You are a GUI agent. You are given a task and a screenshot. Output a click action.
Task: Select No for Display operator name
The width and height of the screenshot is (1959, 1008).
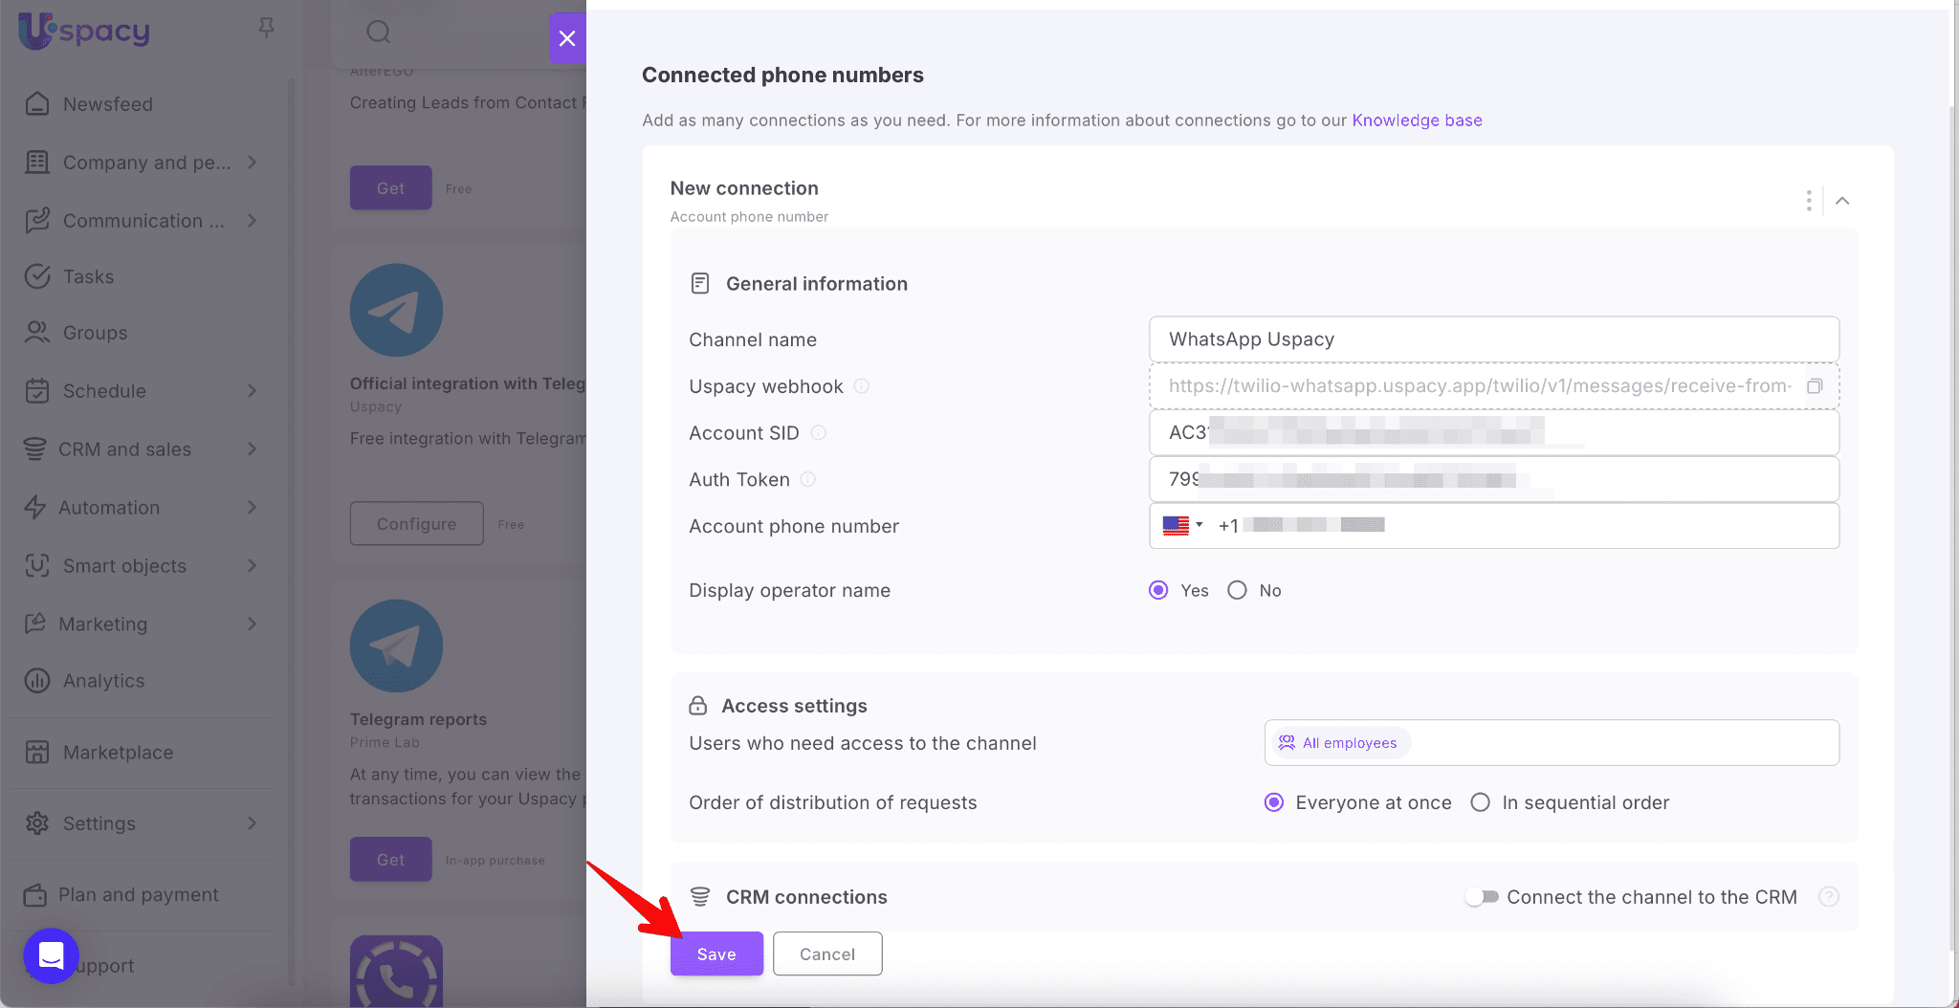point(1238,591)
